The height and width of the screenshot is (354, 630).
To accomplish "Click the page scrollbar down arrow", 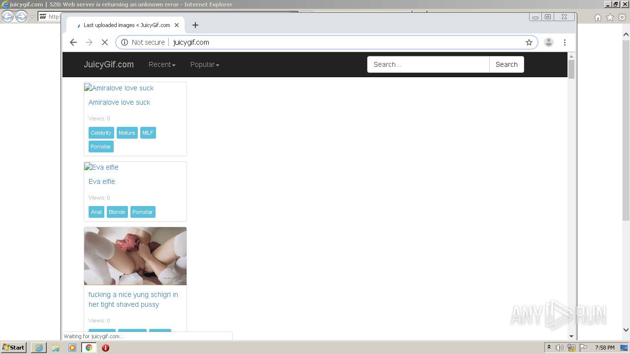I will click(571, 336).
